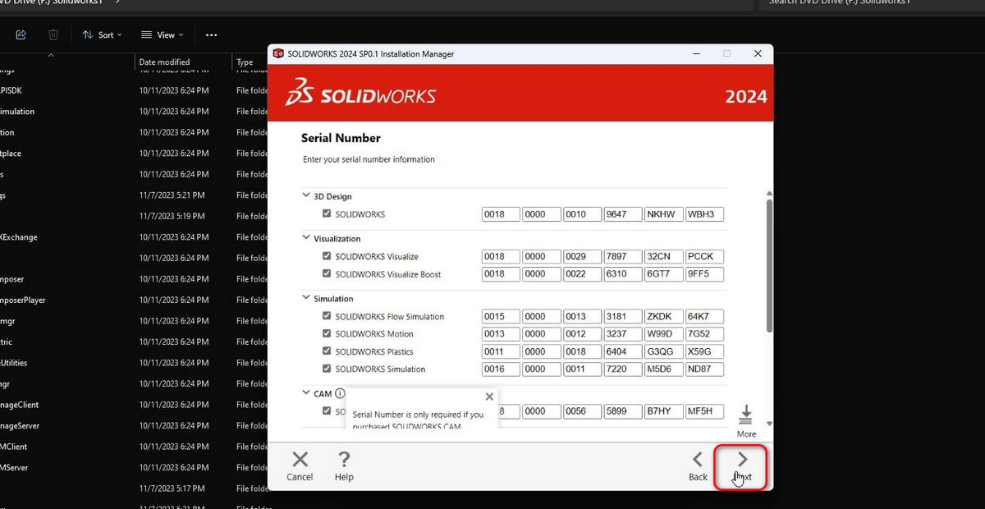Toggle the SOLIDWORKS Simulation product checkbox

click(x=327, y=369)
